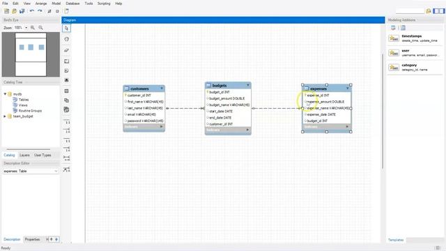Select Tables under mydb in catalog tree

(x=23, y=100)
